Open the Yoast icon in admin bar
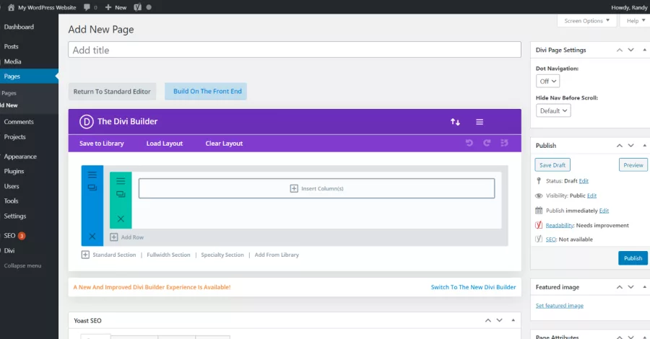Viewport: 650px width, 339px height. click(138, 7)
